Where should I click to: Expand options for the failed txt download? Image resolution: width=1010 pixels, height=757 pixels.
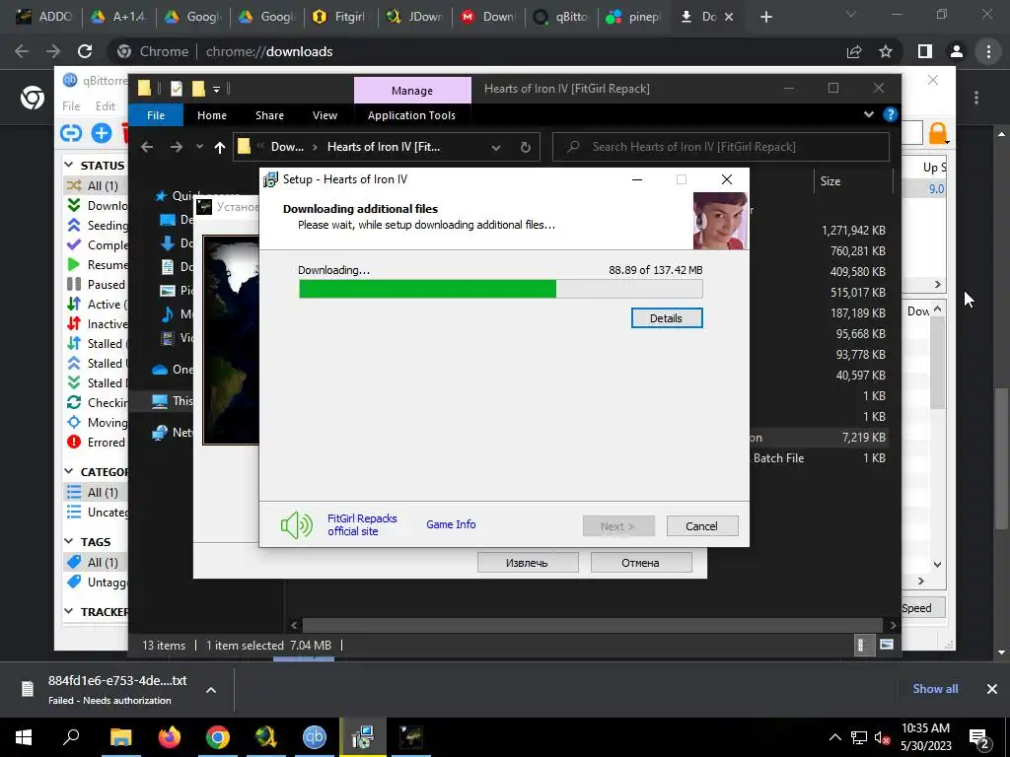pyautogui.click(x=211, y=689)
